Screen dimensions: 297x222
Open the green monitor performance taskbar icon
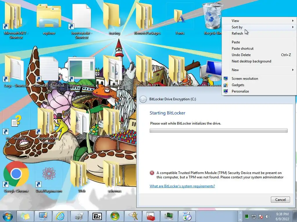[x=169, y=216]
